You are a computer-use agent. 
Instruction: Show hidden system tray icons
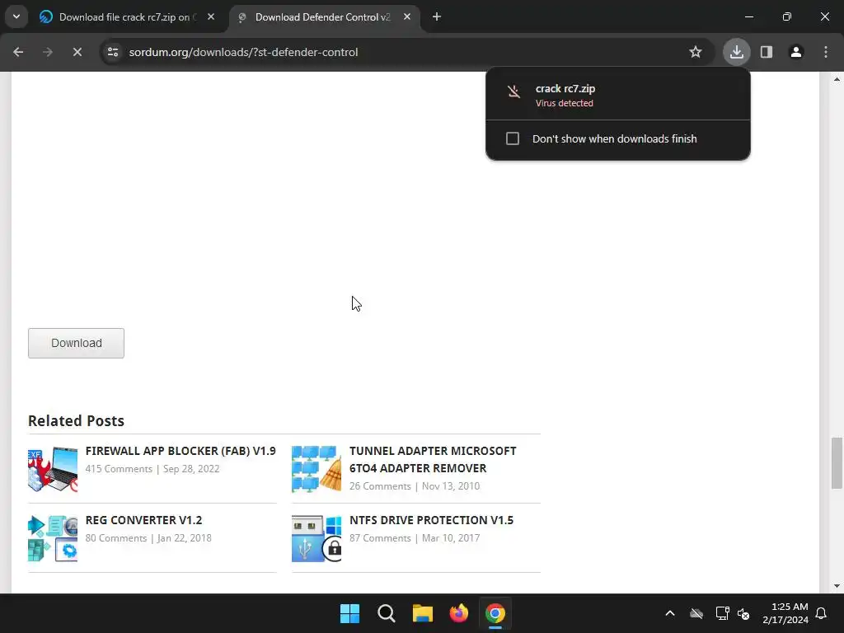[x=670, y=613]
